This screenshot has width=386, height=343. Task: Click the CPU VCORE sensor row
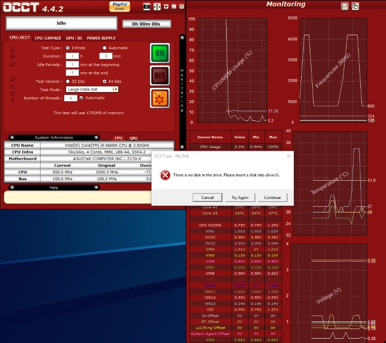coord(235,225)
